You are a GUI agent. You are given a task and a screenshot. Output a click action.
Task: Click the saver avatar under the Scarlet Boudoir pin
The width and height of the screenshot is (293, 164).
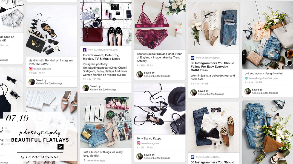(x=140, y=74)
